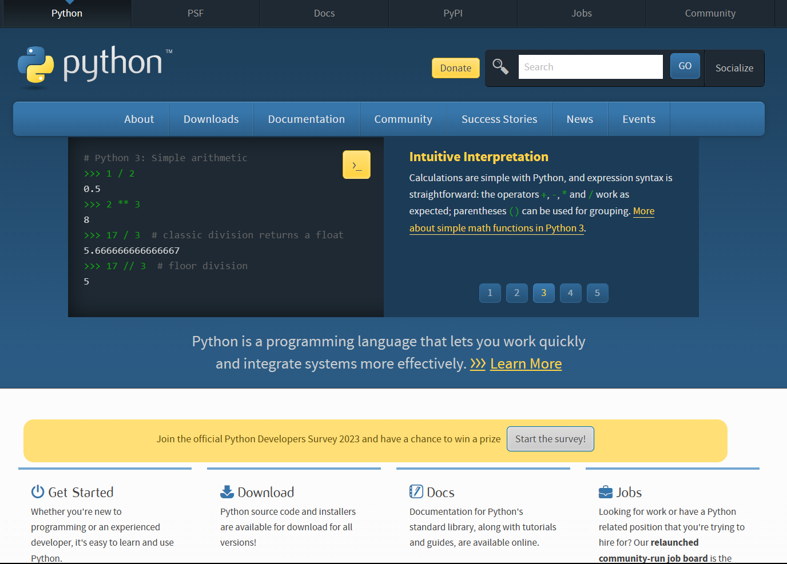
Task: Switch to slide 2
Action: [x=517, y=293]
